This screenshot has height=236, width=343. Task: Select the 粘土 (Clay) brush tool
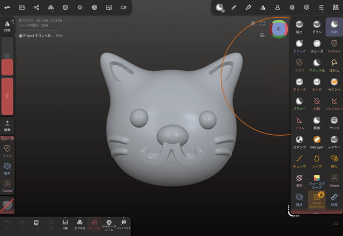300,27
